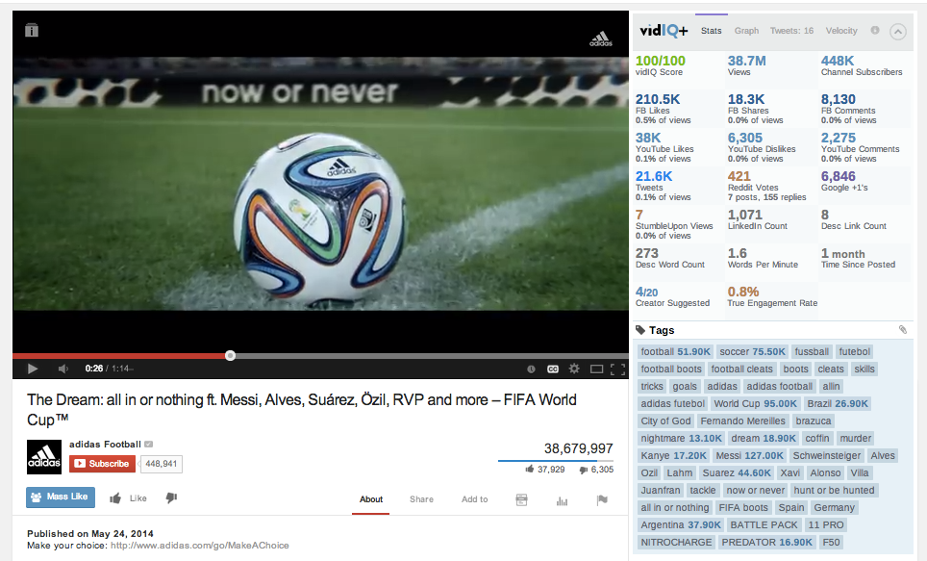Mute the video with speaker icon
The image size is (927, 561).
(x=63, y=369)
